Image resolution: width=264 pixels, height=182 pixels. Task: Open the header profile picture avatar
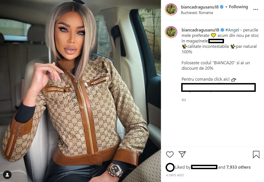(x=171, y=9)
